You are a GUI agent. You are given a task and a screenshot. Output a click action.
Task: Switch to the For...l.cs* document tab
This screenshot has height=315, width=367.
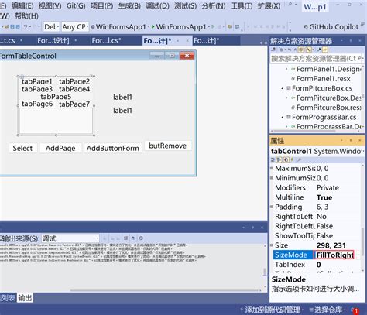106,41
